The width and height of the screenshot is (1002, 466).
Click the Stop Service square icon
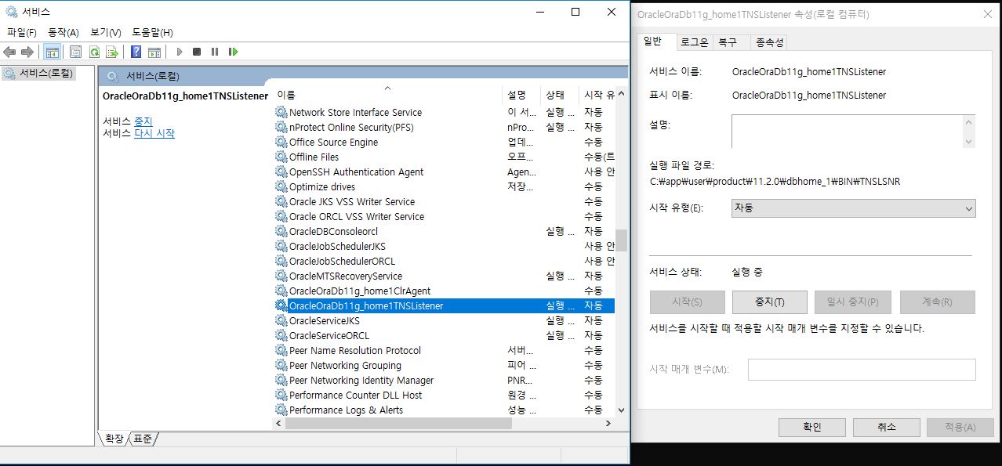coord(197,52)
